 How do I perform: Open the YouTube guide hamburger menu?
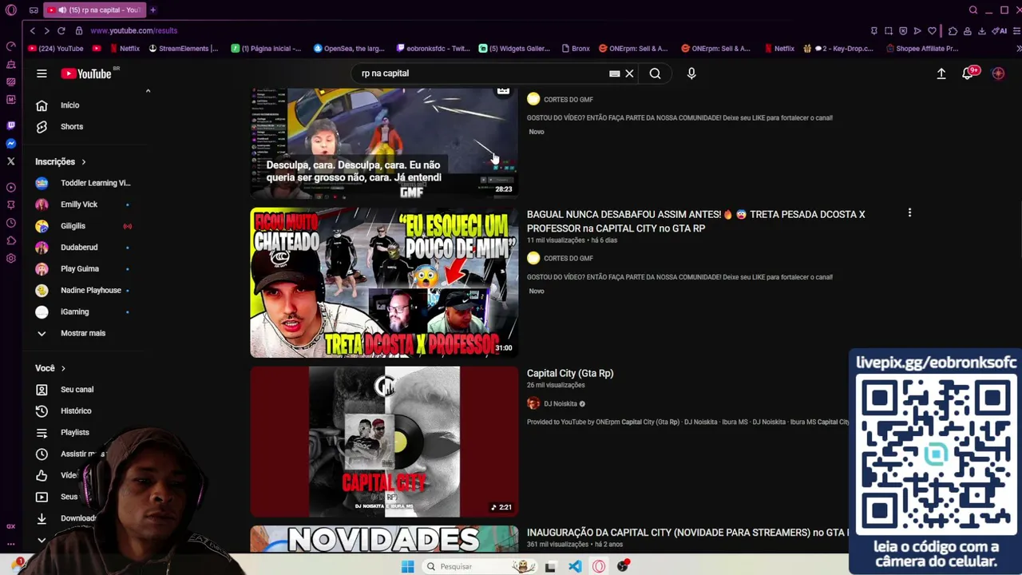(x=42, y=73)
